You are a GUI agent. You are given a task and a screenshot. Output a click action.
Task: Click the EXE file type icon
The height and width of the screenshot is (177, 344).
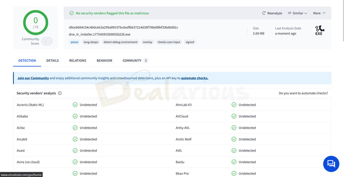pos(319,31)
